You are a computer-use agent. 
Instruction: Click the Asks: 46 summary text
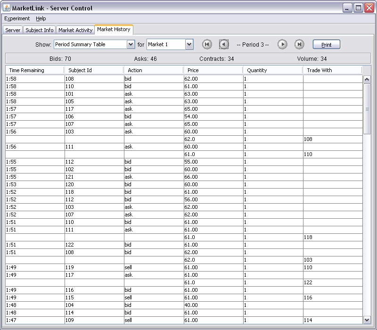pyautogui.click(x=145, y=58)
